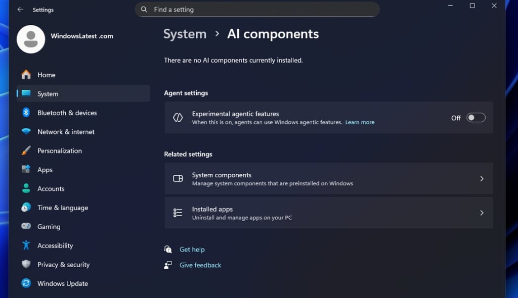Image resolution: width=518 pixels, height=298 pixels.
Task: Click the Network wifi icon
Action: 26,131
